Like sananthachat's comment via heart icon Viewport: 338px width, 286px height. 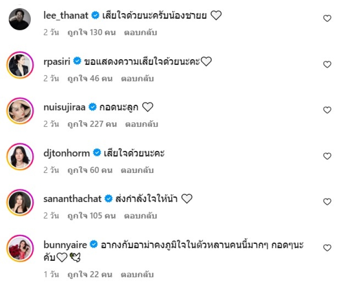(x=327, y=202)
